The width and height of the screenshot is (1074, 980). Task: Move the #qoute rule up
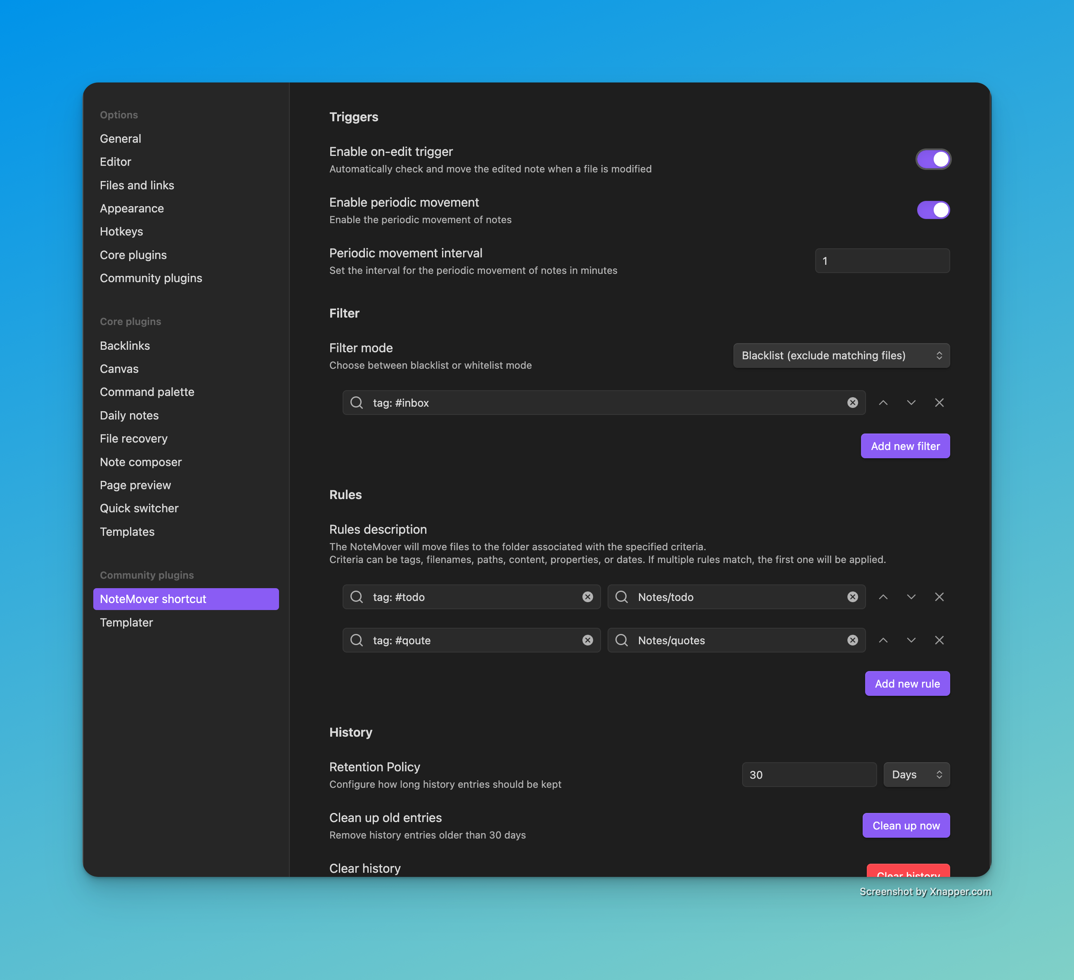pyautogui.click(x=883, y=641)
